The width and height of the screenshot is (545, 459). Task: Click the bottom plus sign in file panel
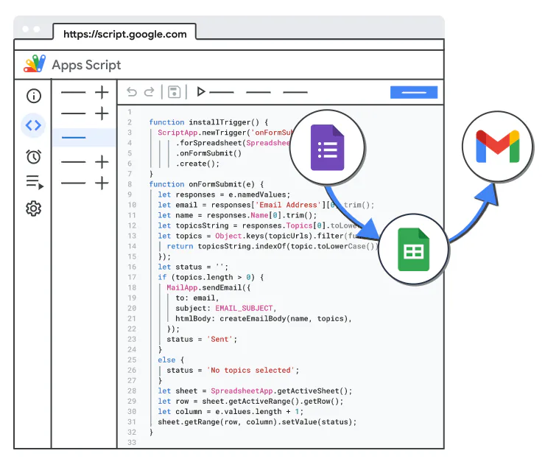[x=102, y=183]
